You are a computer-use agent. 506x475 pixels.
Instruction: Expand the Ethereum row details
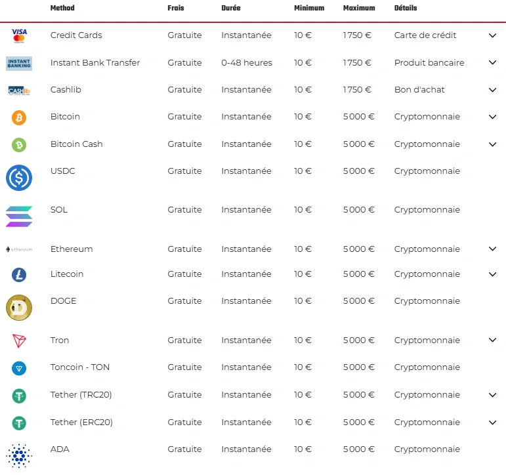tap(492, 249)
